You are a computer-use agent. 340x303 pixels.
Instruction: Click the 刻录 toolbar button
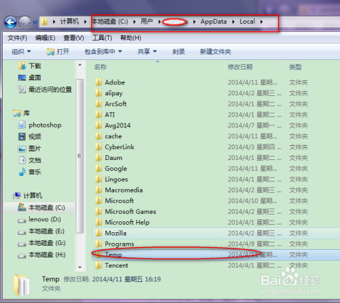click(179, 52)
